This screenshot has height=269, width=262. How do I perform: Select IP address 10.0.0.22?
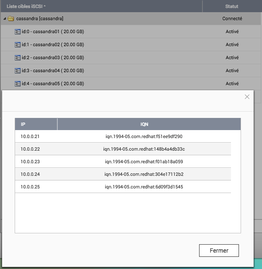click(30, 149)
